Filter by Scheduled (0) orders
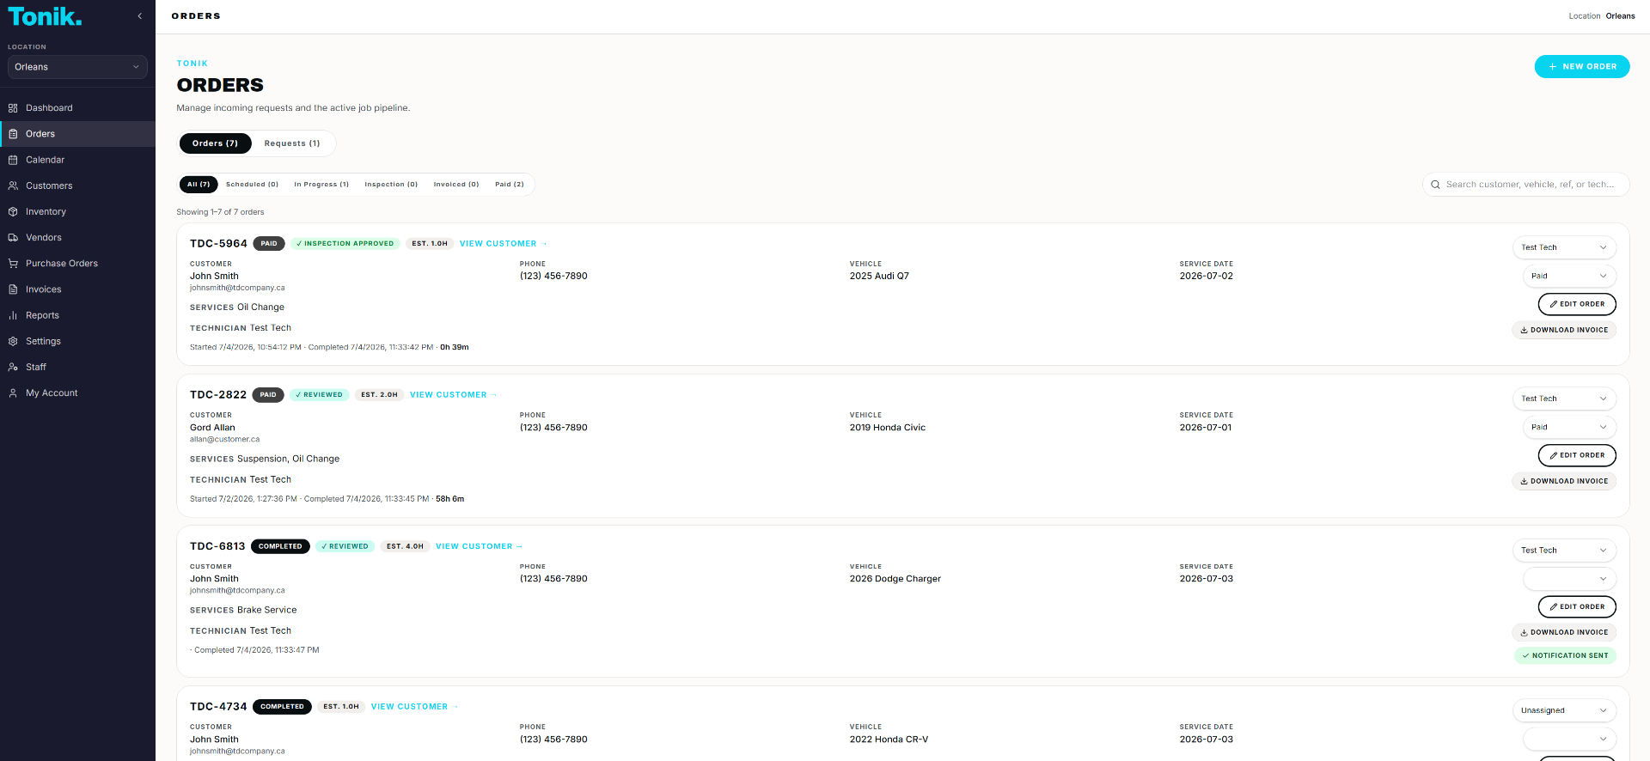This screenshot has width=1650, height=761. tap(252, 185)
